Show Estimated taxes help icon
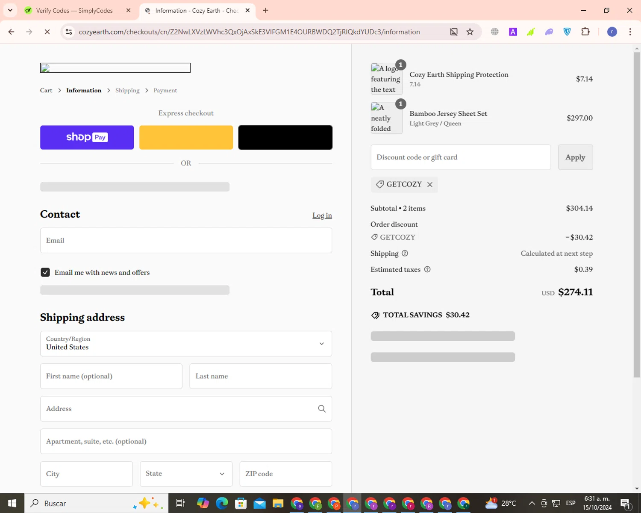The width and height of the screenshot is (641, 513). pos(427,269)
